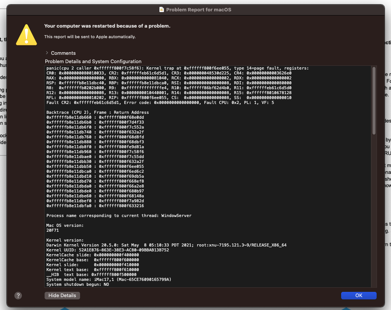Click backtrace row 0xffffffb8e11dbb50
391x310 pixels.
[x=95, y=166]
